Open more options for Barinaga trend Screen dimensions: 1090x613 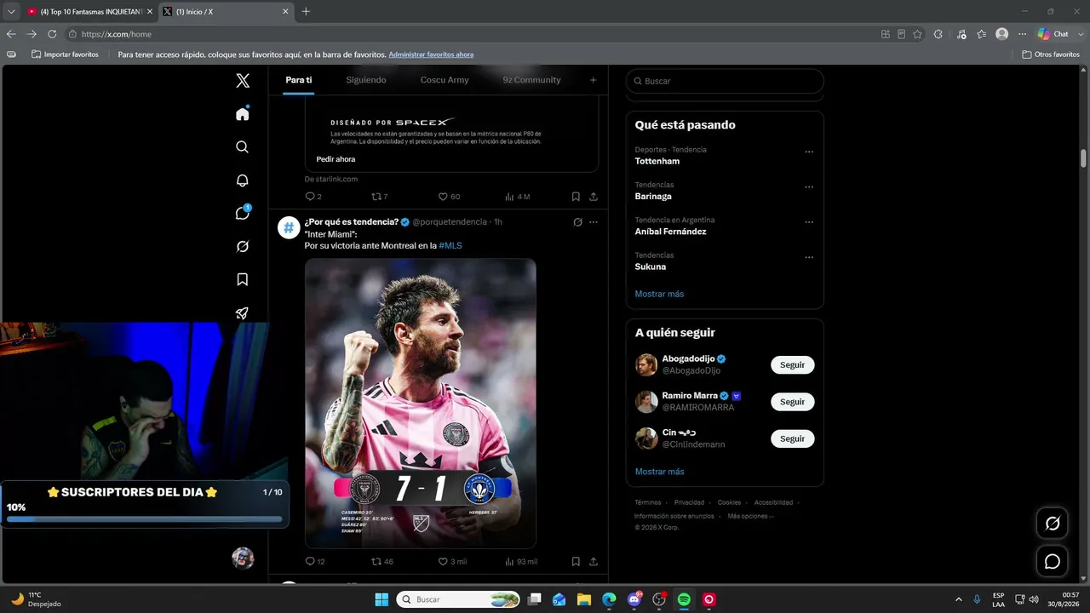(x=809, y=187)
